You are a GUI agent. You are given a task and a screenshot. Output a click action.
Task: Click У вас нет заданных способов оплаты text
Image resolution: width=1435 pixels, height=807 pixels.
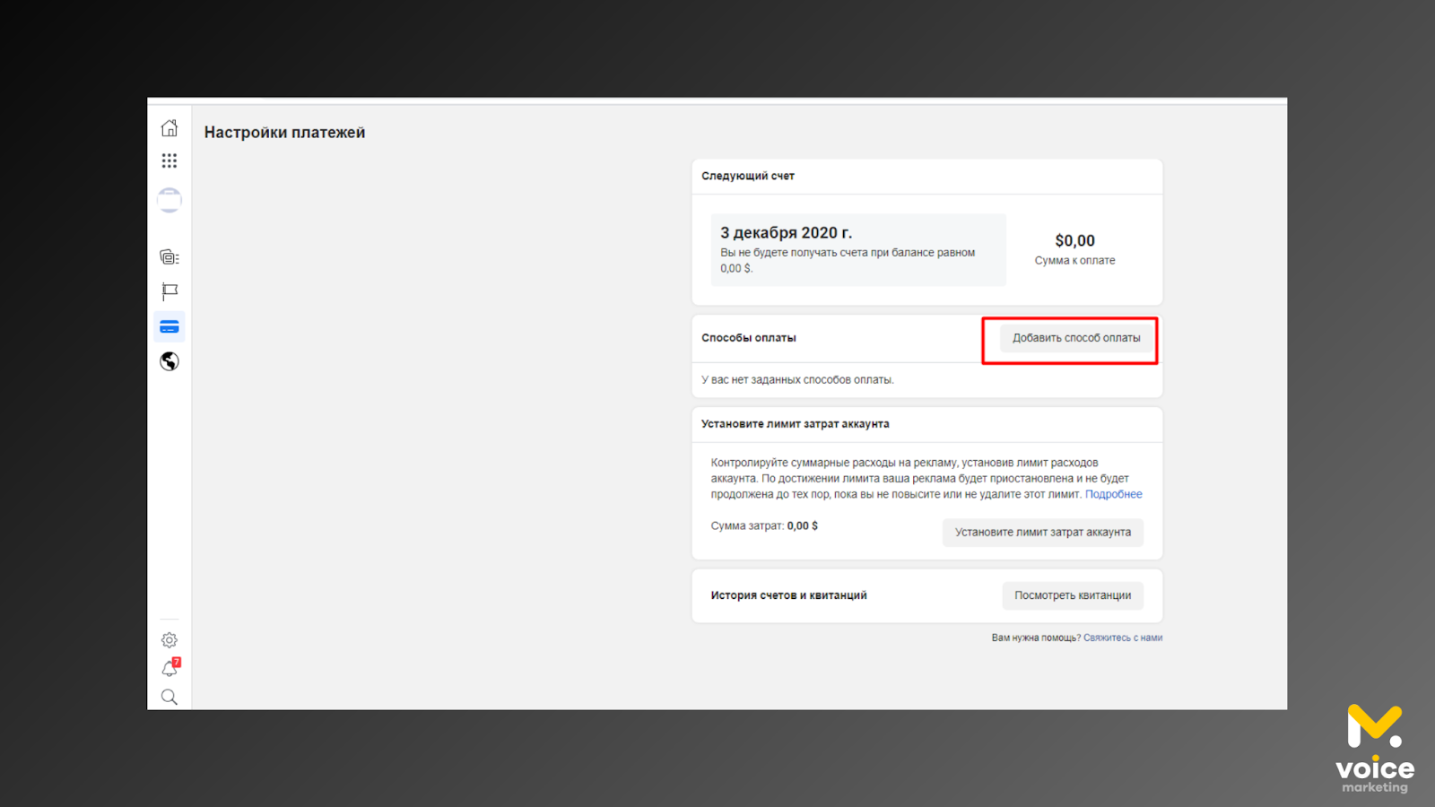click(x=797, y=380)
